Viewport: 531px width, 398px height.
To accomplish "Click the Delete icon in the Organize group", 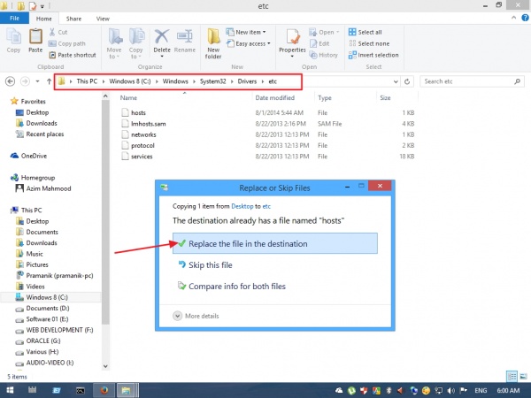I will point(162,40).
